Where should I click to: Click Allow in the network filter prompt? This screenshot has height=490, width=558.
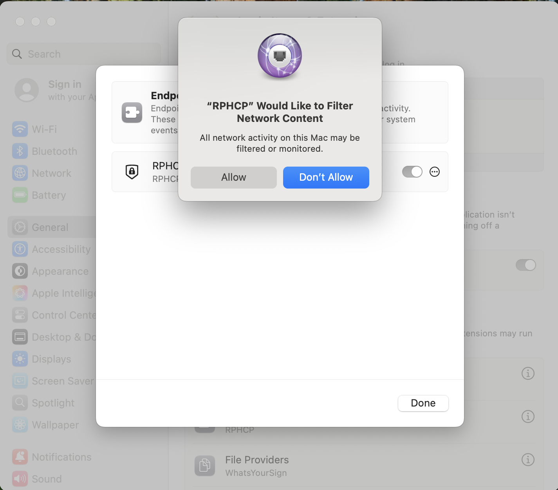(x=233, y=178)
